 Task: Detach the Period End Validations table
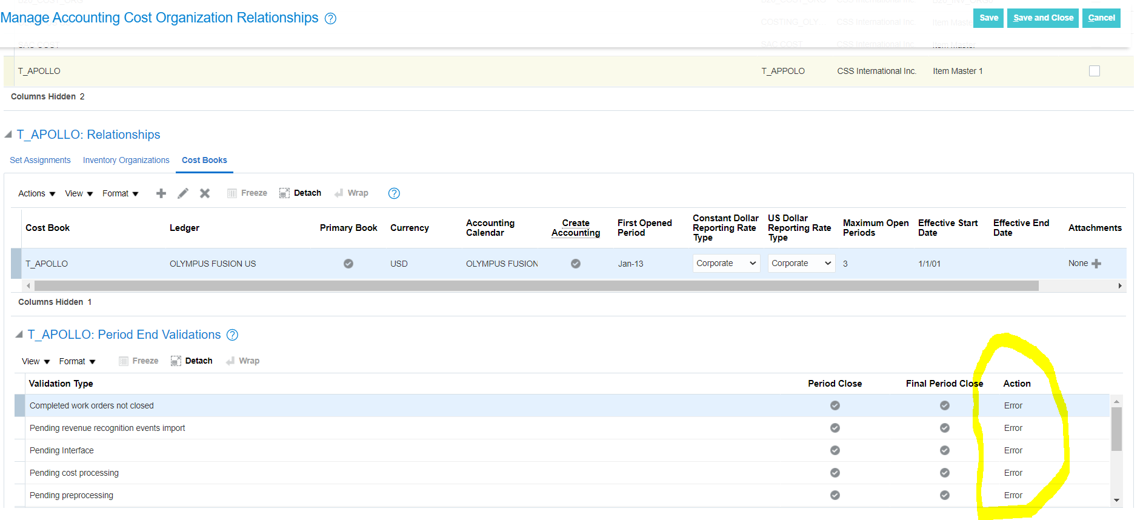pyautogui.click(x=192, y=361)
